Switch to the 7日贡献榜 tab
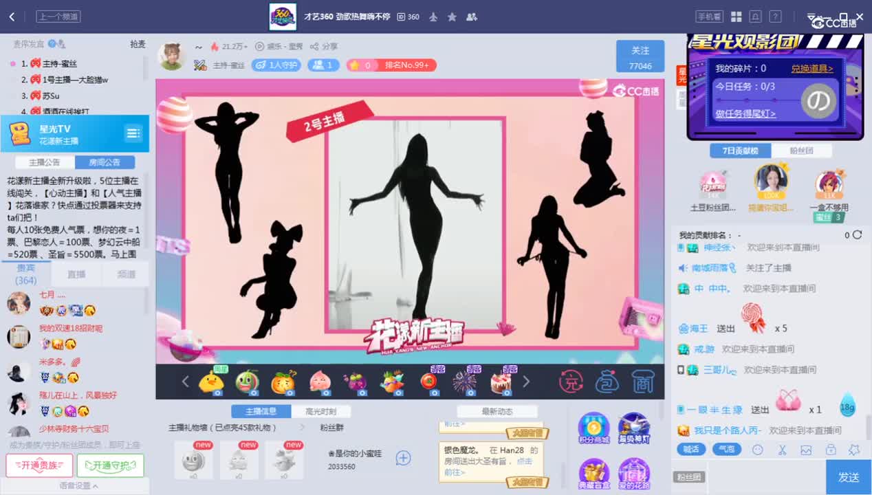 (x=741, y=151)
